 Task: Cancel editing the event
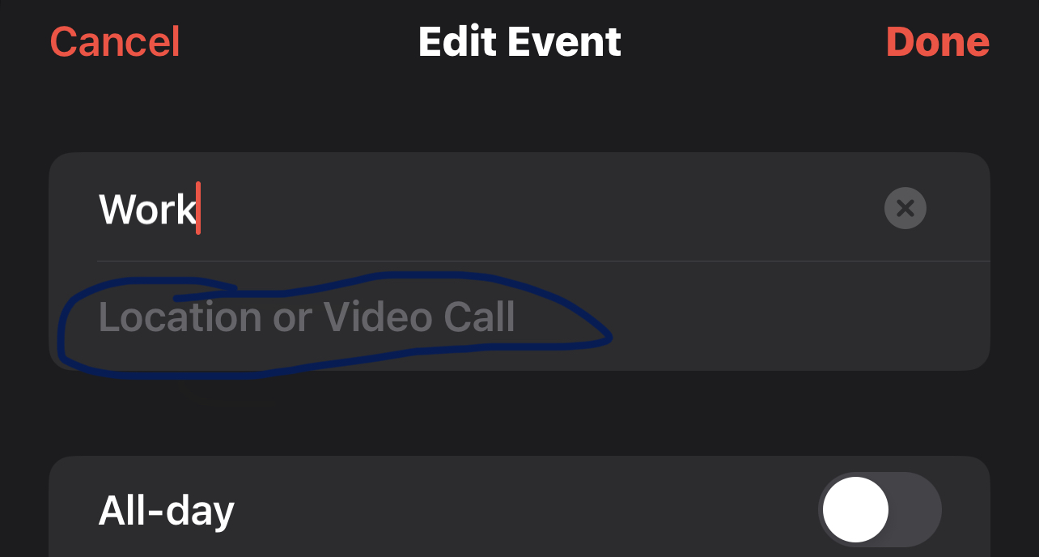pyautogui.click(x=115, y=42)
